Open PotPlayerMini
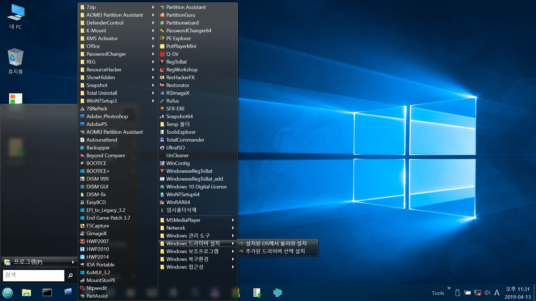Image resolution: width=536 pixels, height=301 pixels. coord(198,46)
